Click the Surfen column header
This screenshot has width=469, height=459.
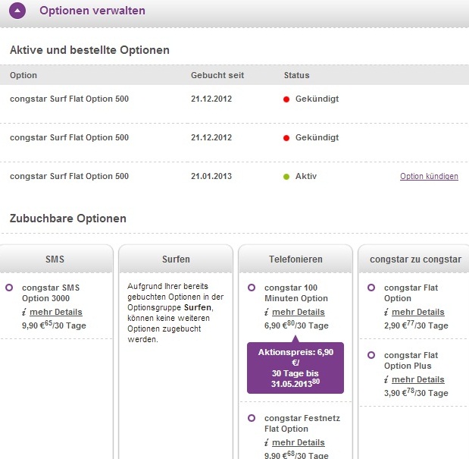coord(175,259)
